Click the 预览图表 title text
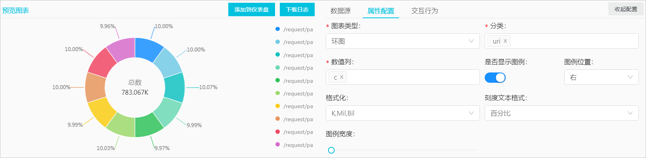 click(15, 10)
